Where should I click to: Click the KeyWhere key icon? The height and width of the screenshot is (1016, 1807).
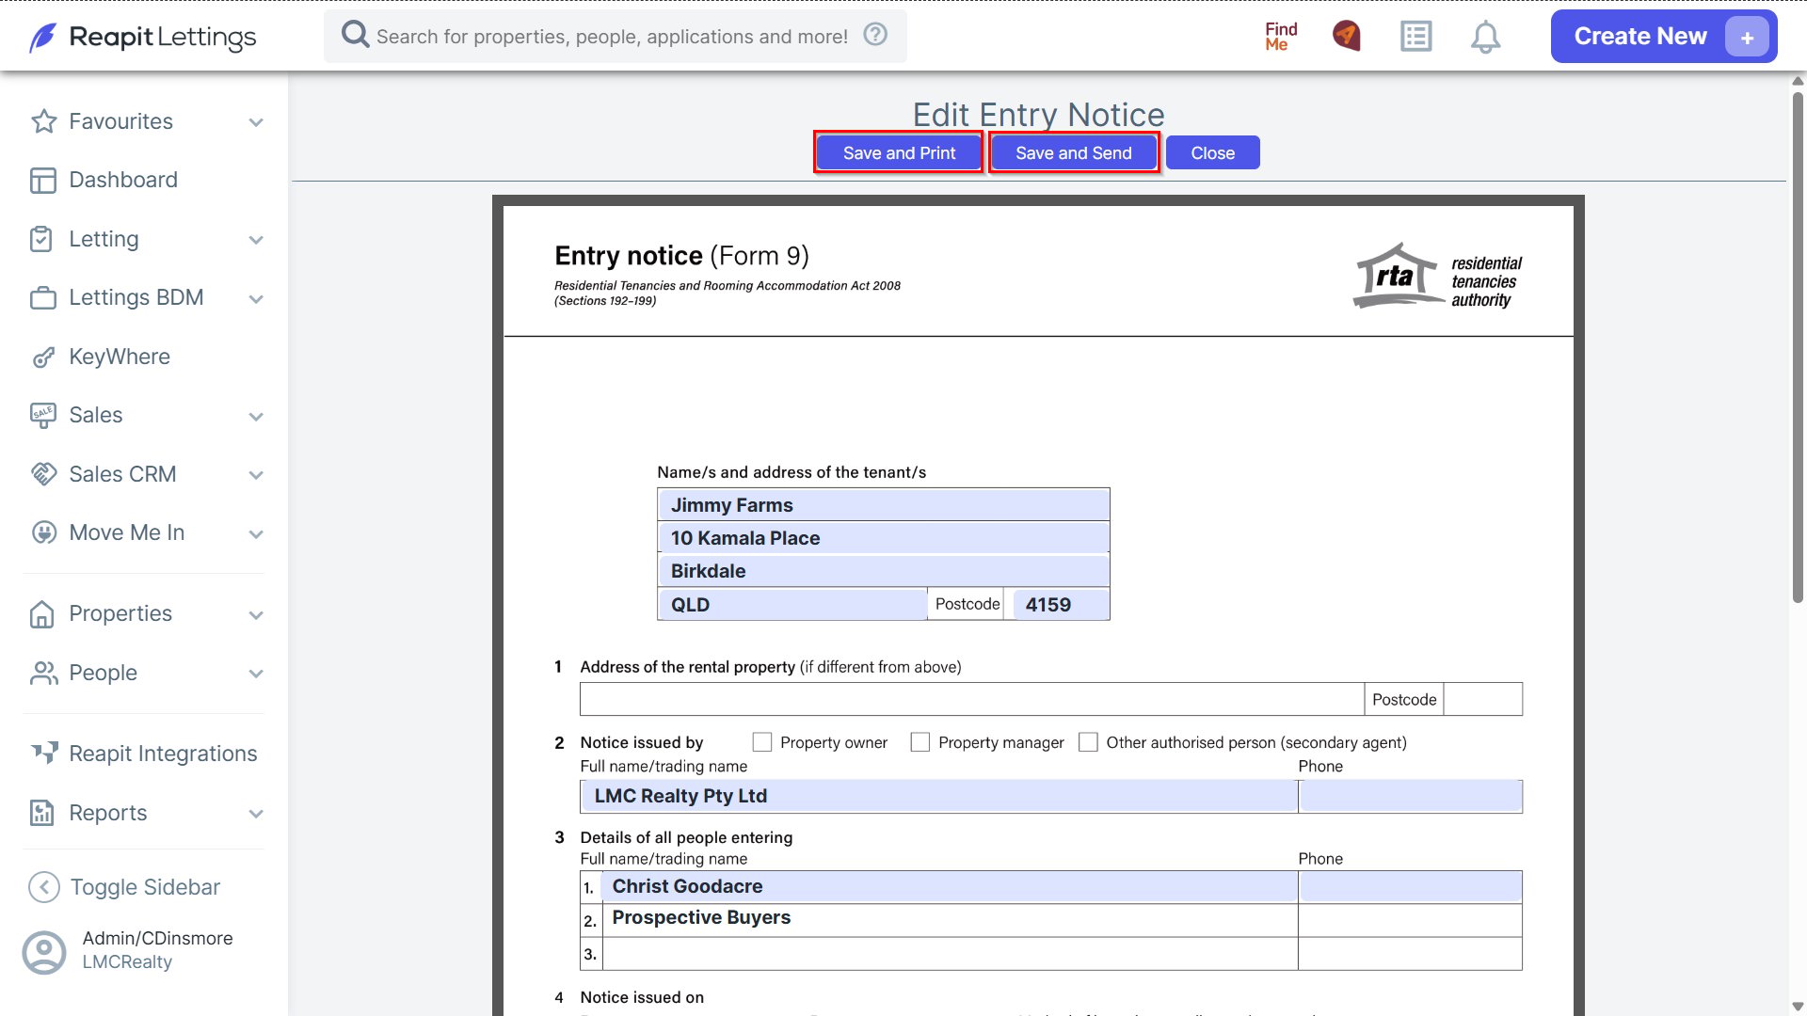pos(43,357)
